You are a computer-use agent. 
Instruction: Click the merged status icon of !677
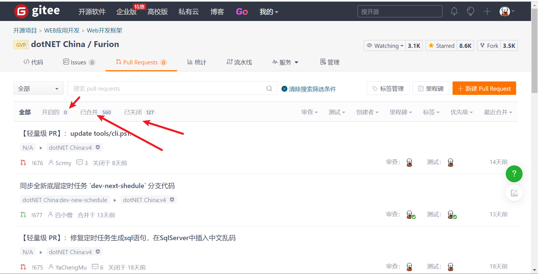pyautogui.click(x=23, y=215)
